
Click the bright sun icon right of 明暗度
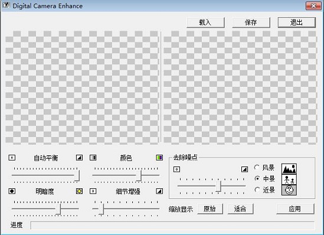point(79,191)
